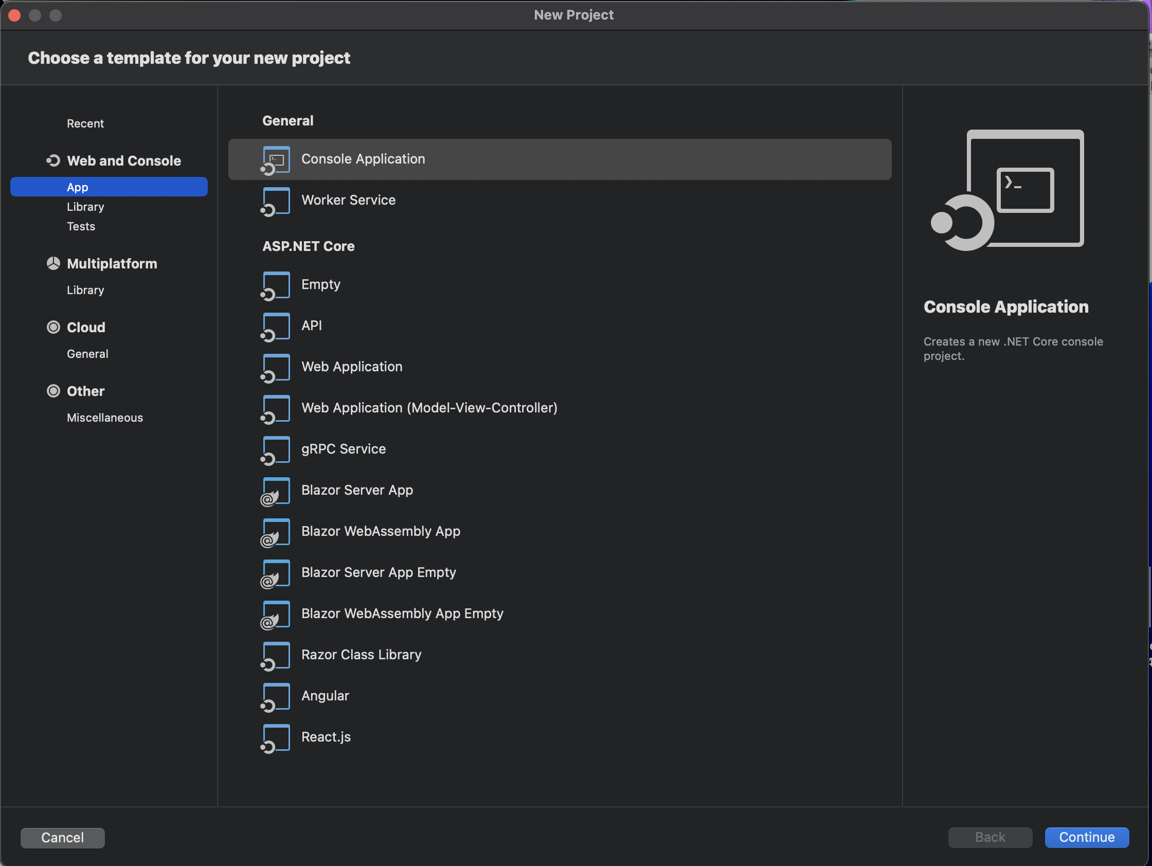The height and width of the screenshot is (866, 1152).
Task: Click the Console Application template icon
Action: (276, 160)
